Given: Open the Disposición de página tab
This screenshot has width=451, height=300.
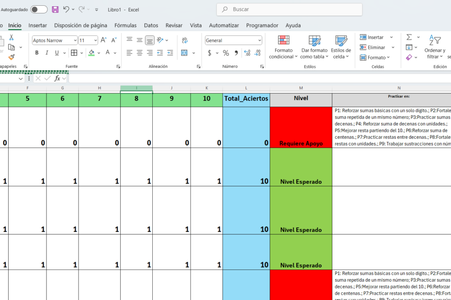Looking at the screenshot, I should click(81, 25).
